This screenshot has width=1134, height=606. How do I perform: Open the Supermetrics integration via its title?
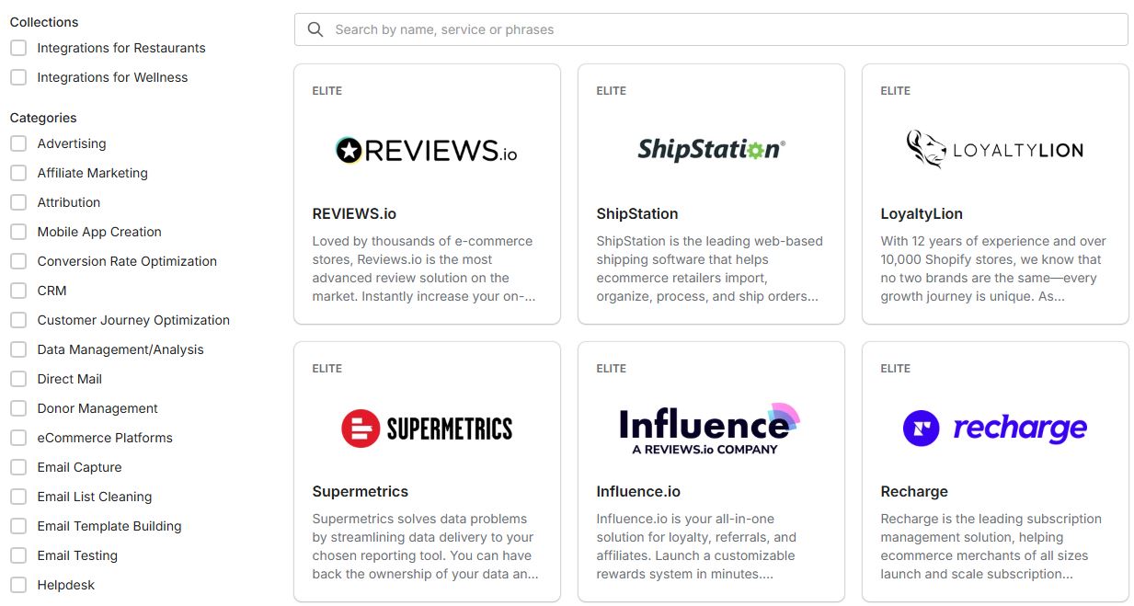click(x=360, y=491)
